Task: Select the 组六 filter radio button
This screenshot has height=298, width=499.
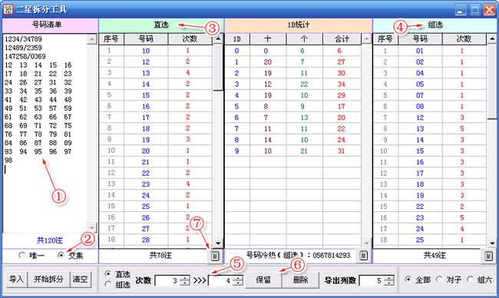Action: [471, 280]
